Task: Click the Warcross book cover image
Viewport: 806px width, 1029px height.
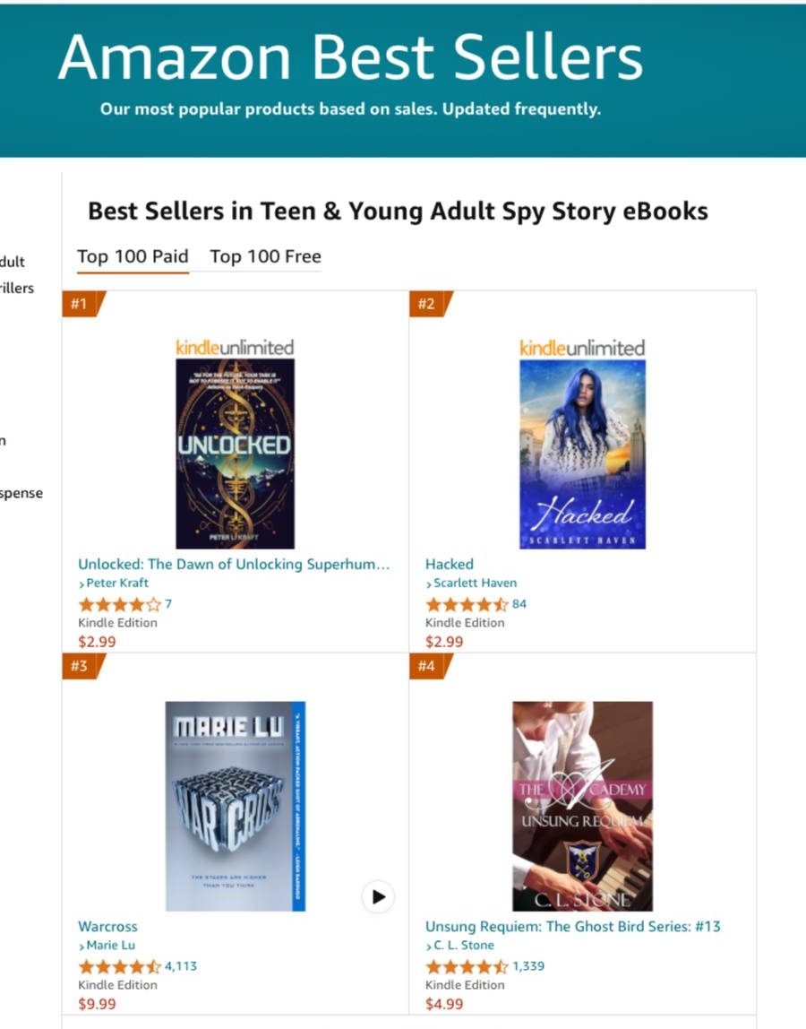Action: 235,806
